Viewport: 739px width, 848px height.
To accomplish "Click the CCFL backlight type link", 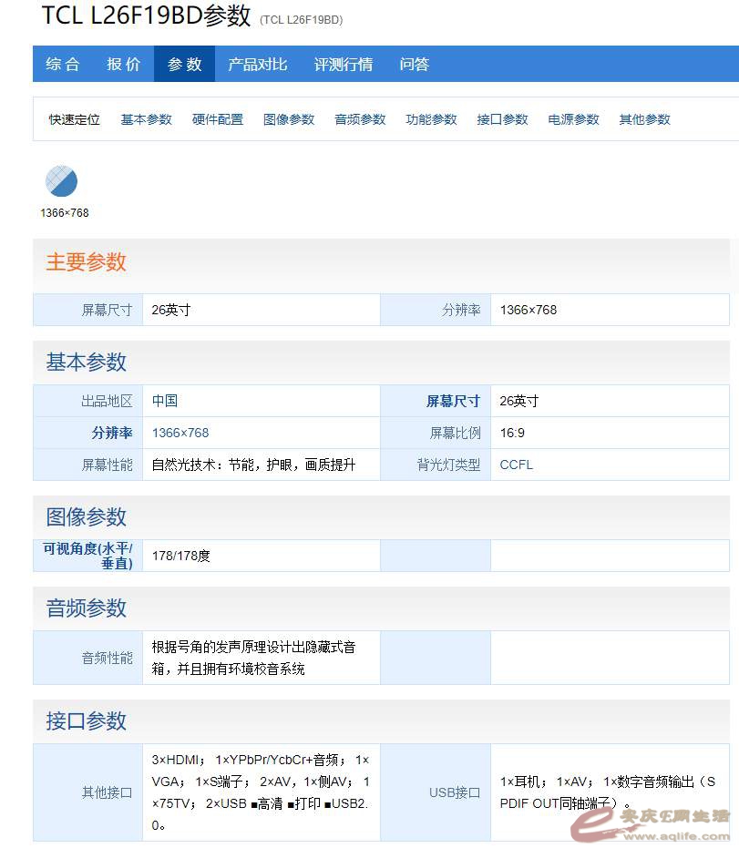I will click(517, 465).
